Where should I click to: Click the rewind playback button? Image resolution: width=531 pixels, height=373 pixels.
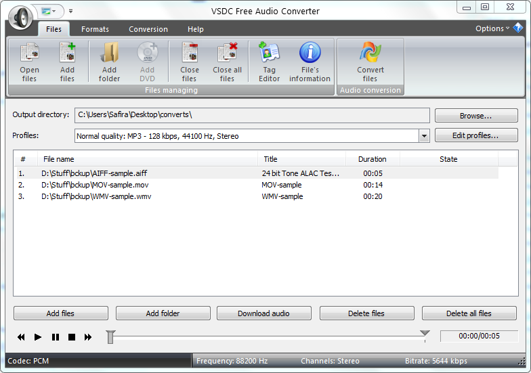pyautogui.click(x=21, y=337)
